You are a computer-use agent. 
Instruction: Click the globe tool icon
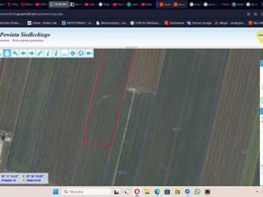tap(81, 53)
